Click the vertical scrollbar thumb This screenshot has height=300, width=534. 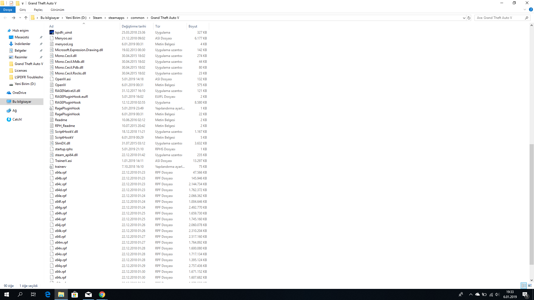531,204
